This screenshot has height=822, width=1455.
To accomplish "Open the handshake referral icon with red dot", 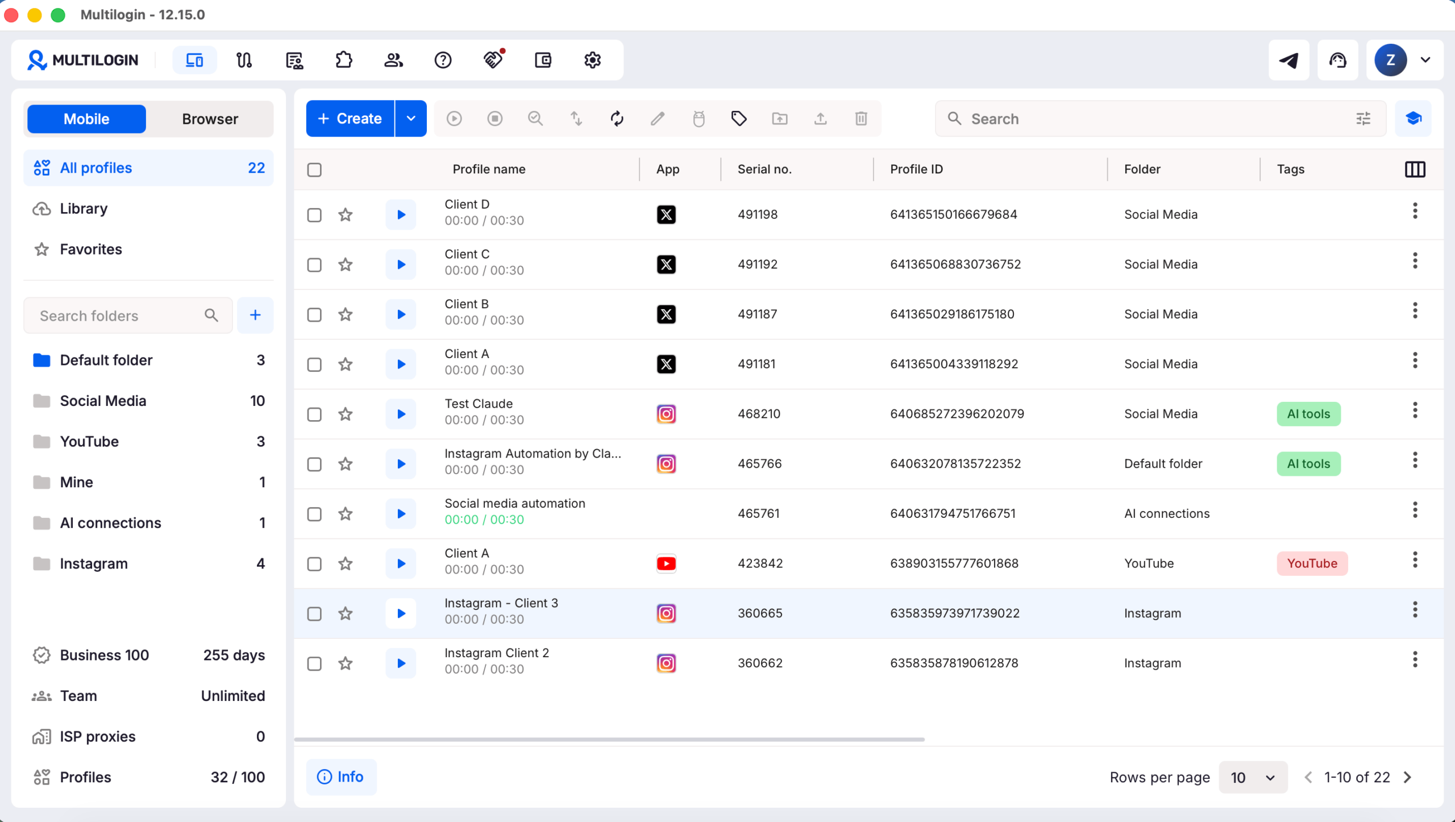I will [493, 59].
